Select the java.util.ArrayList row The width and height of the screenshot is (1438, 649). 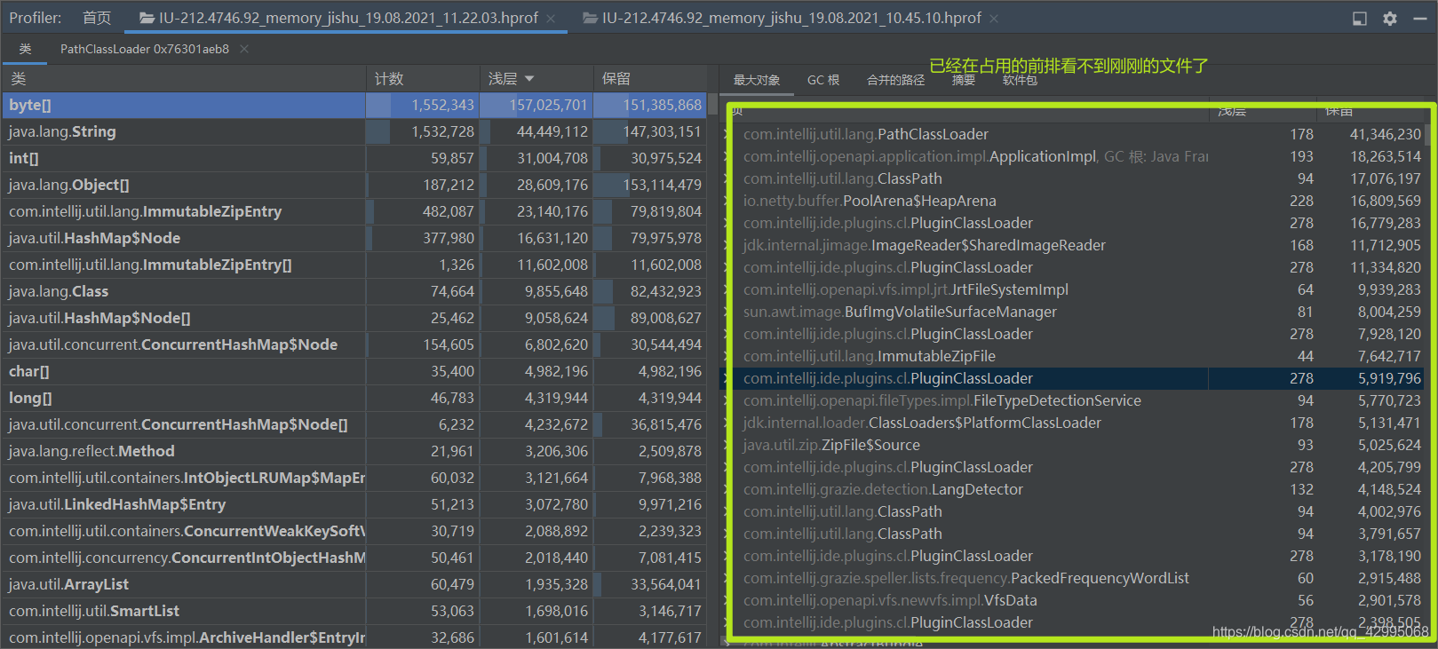click(x=354, y=584)
